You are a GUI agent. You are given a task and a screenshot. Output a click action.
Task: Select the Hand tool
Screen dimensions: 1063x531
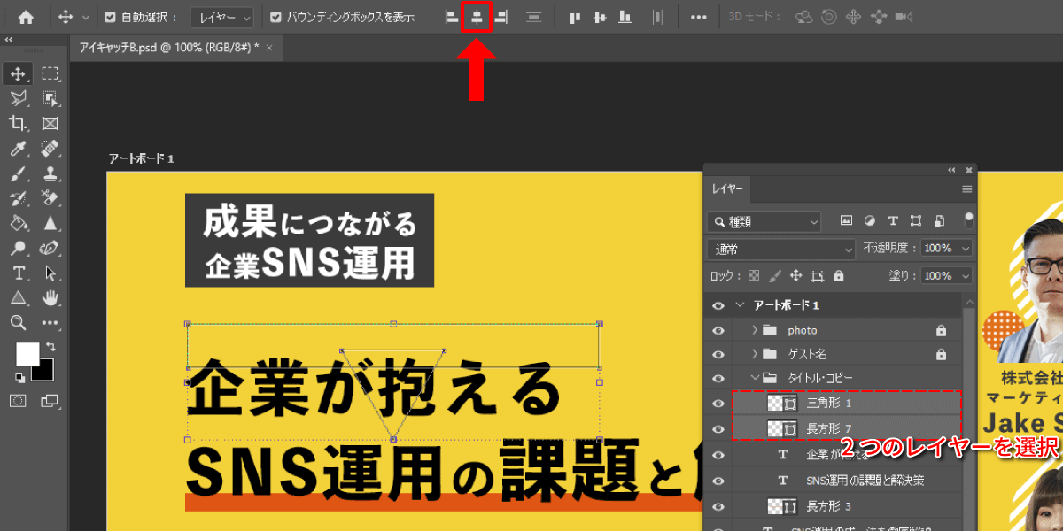(x=50, y=297)
